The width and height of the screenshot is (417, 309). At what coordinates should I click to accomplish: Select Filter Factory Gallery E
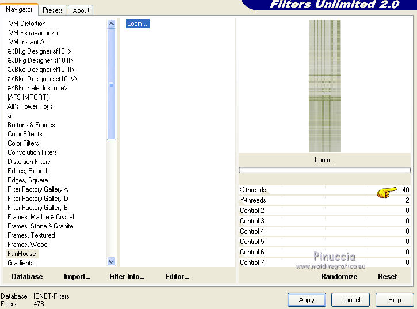pyautogui.click(x=37, y=208)
